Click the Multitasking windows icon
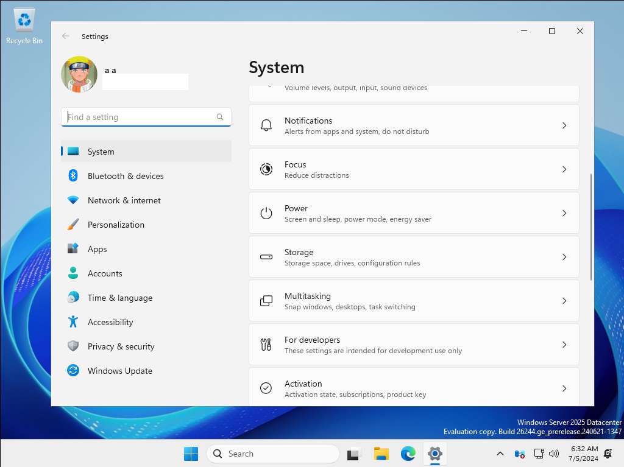This screenshot has height=467, width=624. click(x=266, y=301)
